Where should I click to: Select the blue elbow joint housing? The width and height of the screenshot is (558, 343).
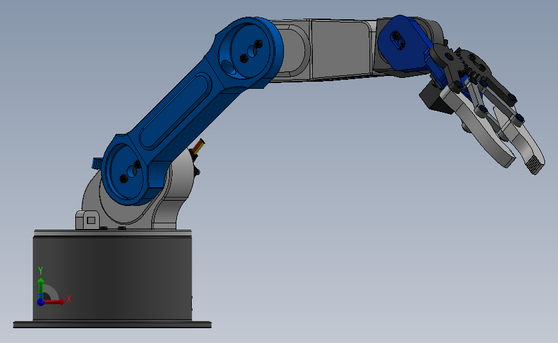[x=249, y=51]
